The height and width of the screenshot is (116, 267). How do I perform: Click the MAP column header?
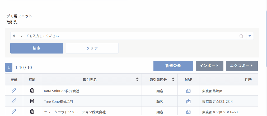pyautogui.click(x=189, y=79)
